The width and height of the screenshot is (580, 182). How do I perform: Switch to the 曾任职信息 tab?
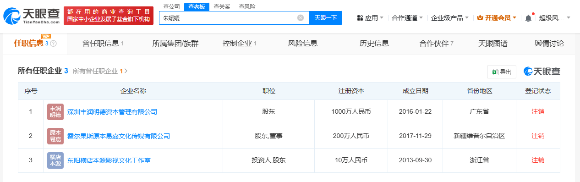coord(103,44)
